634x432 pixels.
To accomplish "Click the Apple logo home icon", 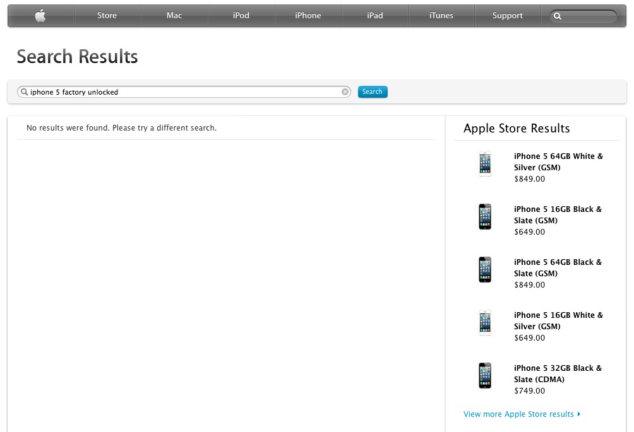I will coord(40,16).
